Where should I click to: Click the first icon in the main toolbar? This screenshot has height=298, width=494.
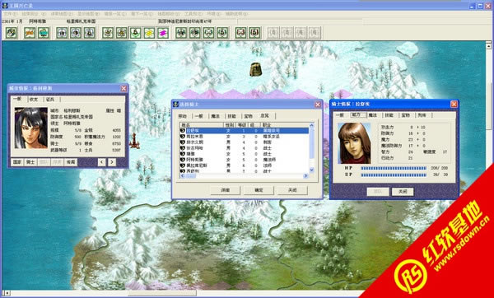tap(12, 33)
